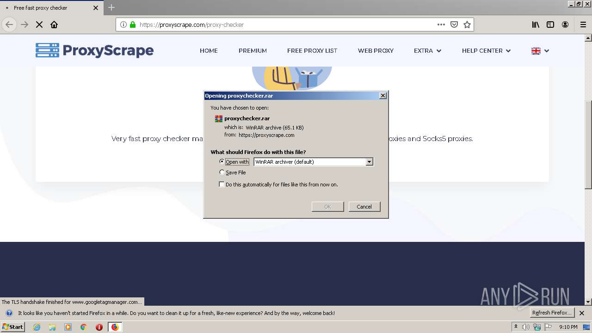Open the HOME menu item
The height and width of the screenshot is (333, 592).
click(x=209, y=51)
